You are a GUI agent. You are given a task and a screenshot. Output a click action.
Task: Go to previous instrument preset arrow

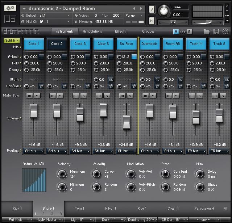point(134,9)
